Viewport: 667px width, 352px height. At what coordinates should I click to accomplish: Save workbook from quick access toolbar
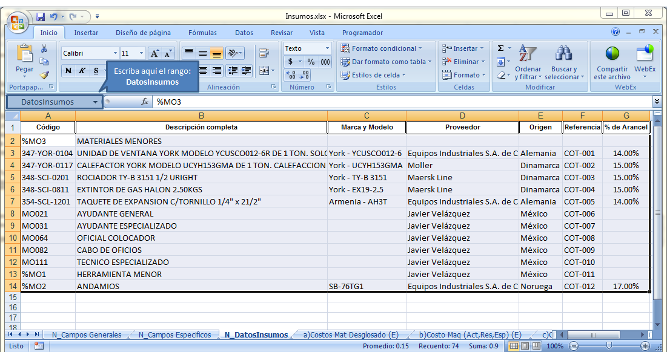41,16
